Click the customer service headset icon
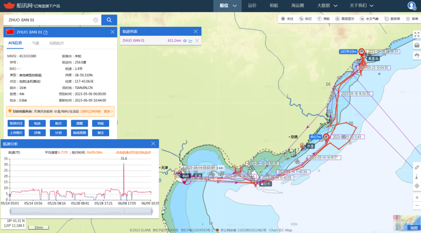421x233 pixels. (x=417, y=55)
